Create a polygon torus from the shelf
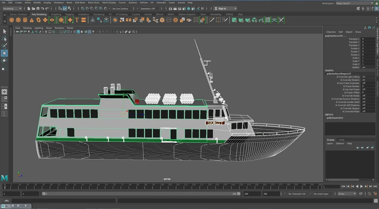This screenshot has height=209, width=379. click(38, 20)
